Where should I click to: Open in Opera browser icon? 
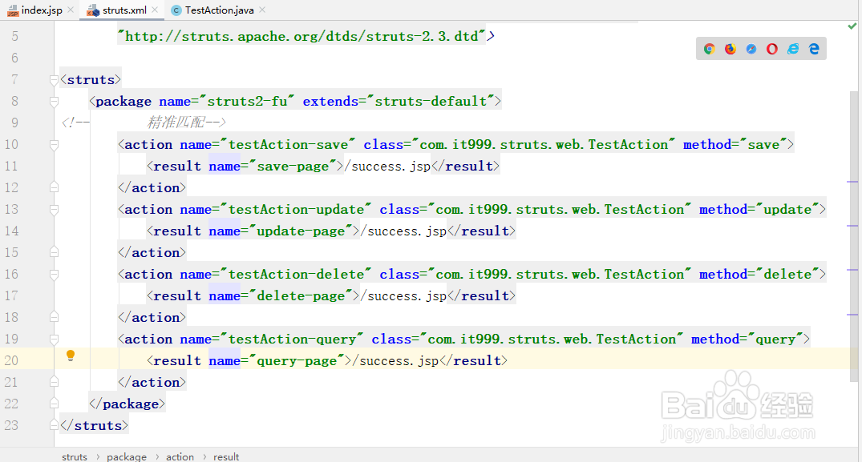[772, 49]
